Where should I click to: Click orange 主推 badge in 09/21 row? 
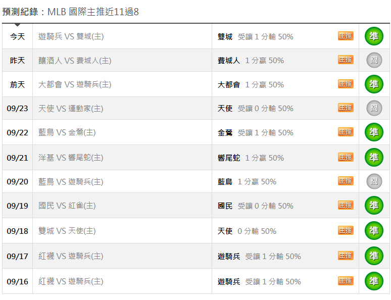346,157
